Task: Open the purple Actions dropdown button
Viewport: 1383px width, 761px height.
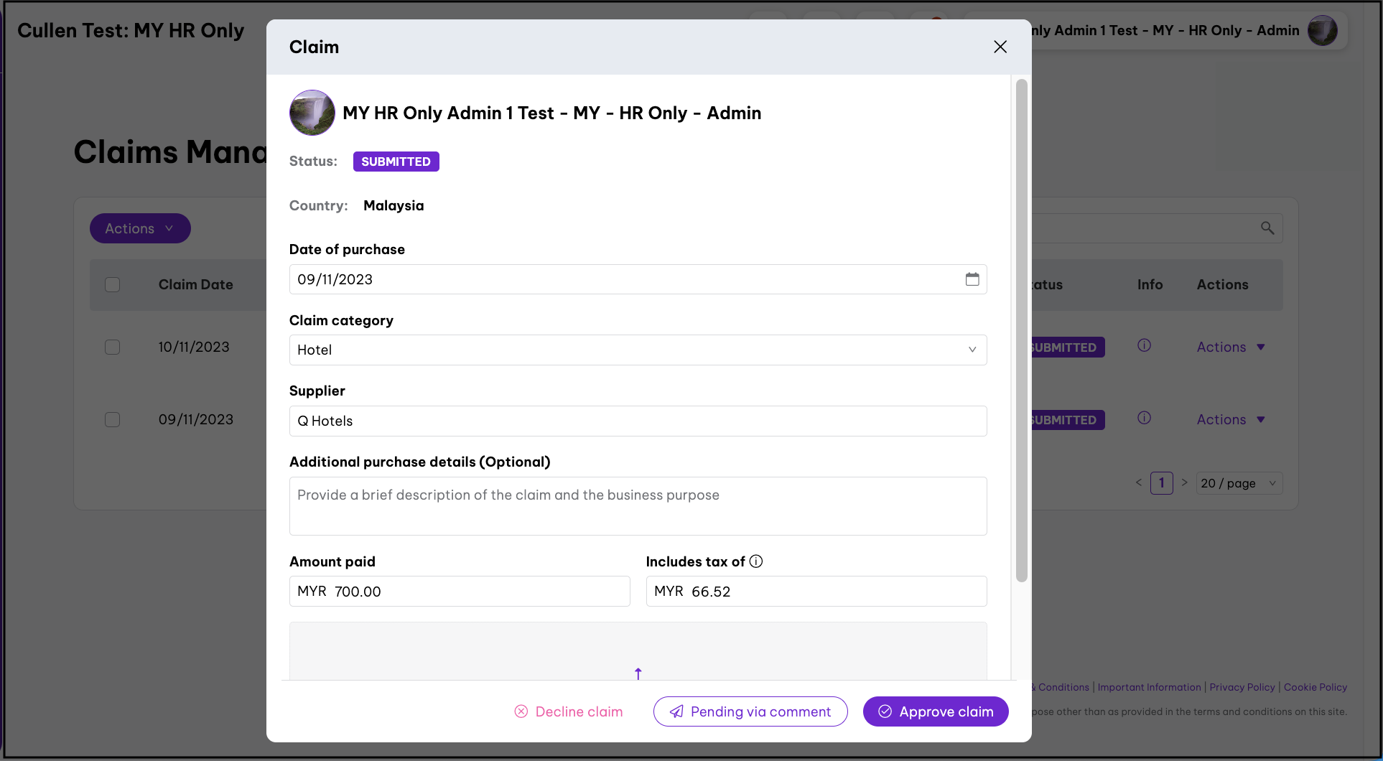Action: (x=140, y=228)
